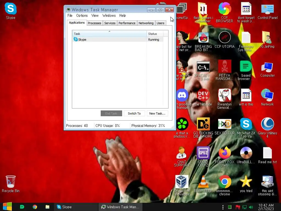Open the Help menu

coord(123,16)
